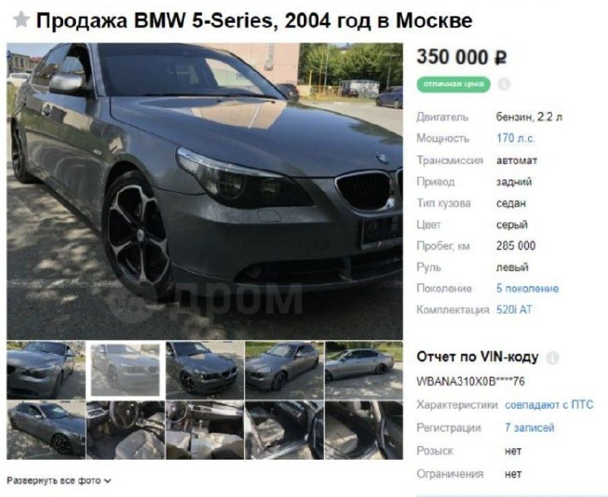Click info icon beside VIN report heading

[x=553, y=358]
